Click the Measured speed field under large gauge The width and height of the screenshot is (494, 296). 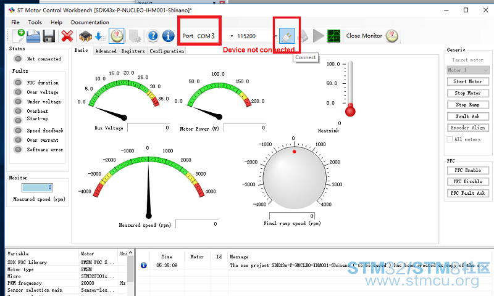tap(197, 224)
